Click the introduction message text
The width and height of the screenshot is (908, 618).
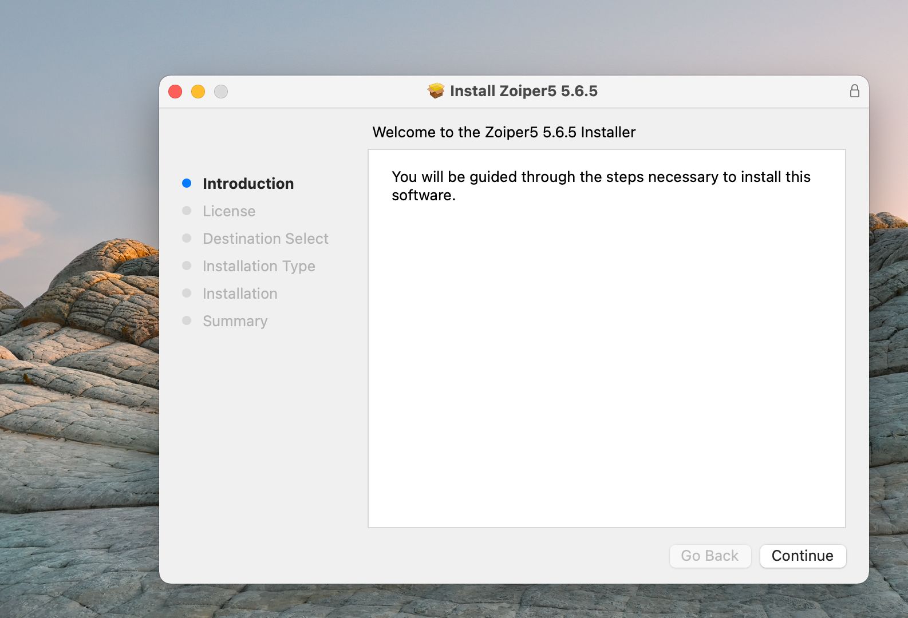(601, 185)
